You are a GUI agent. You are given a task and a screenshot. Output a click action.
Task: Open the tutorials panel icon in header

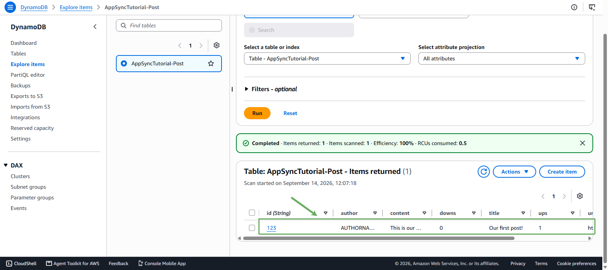[x=592, y=7]
